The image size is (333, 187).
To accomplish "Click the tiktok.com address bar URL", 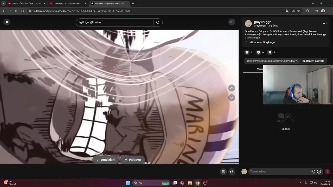I will (x=82, y=11).
